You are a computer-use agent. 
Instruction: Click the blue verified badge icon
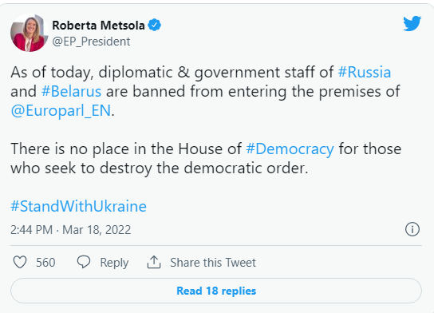155,25
